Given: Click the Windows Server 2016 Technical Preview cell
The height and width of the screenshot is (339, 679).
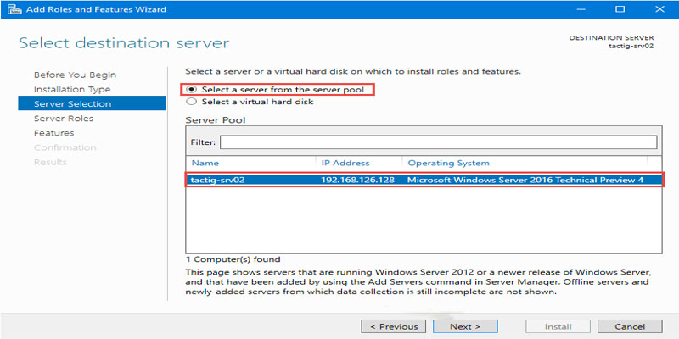Looking at the screenshot, I should [x=525, y=180].
